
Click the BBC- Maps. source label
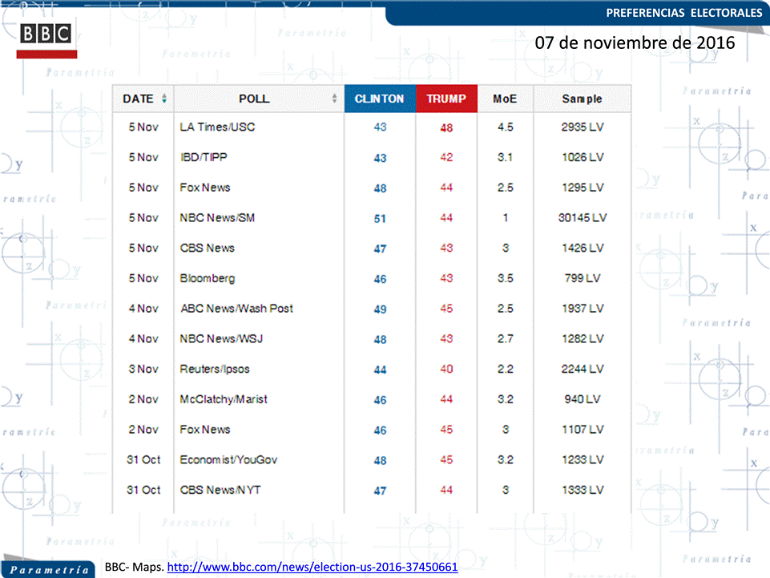pyautogui.click(x=134, y=567)
